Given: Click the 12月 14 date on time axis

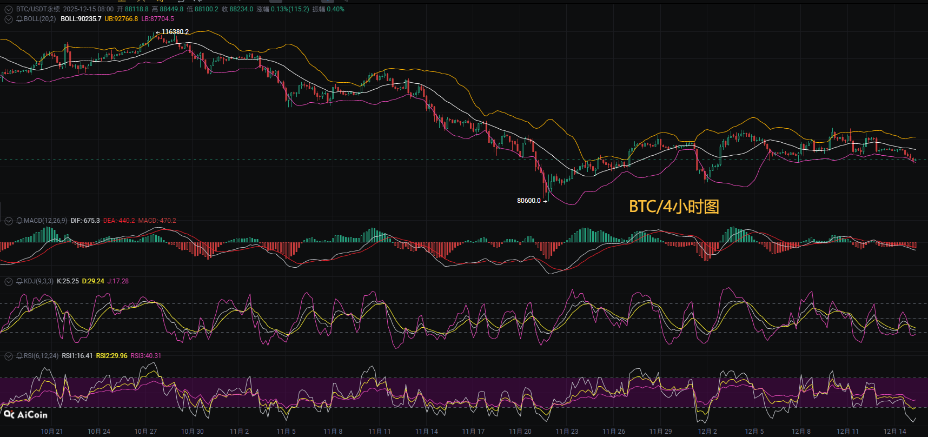Looking at the screenshot, I should tap(894, 431).
